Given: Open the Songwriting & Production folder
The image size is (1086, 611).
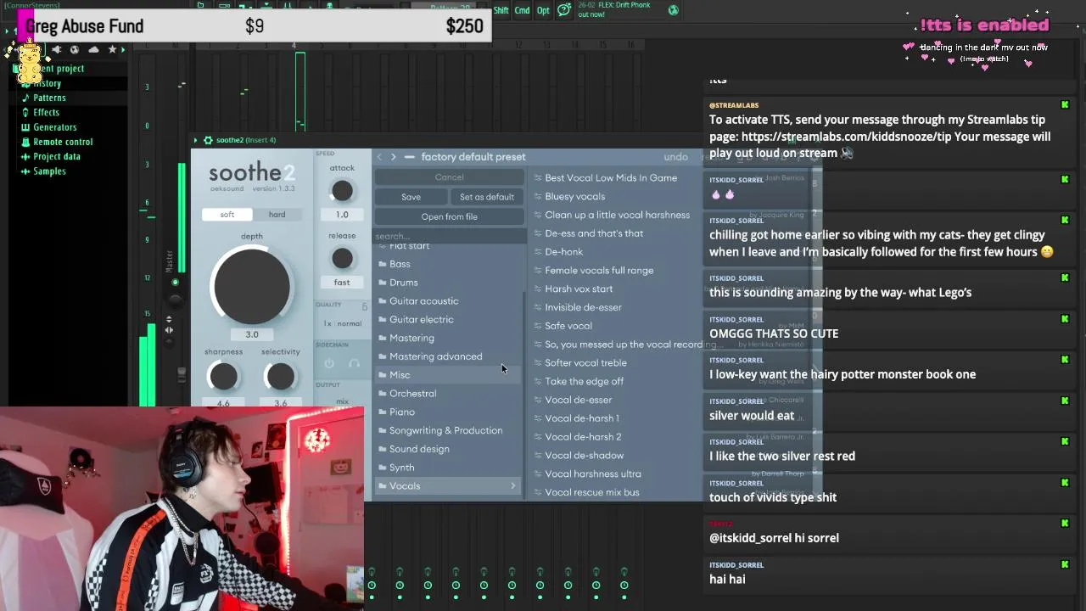Looking at the screenshot, I should tap(447, 430).
